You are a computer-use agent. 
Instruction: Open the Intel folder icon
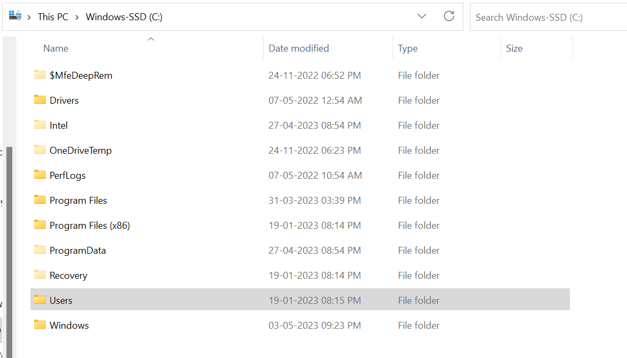coord(40,125)
